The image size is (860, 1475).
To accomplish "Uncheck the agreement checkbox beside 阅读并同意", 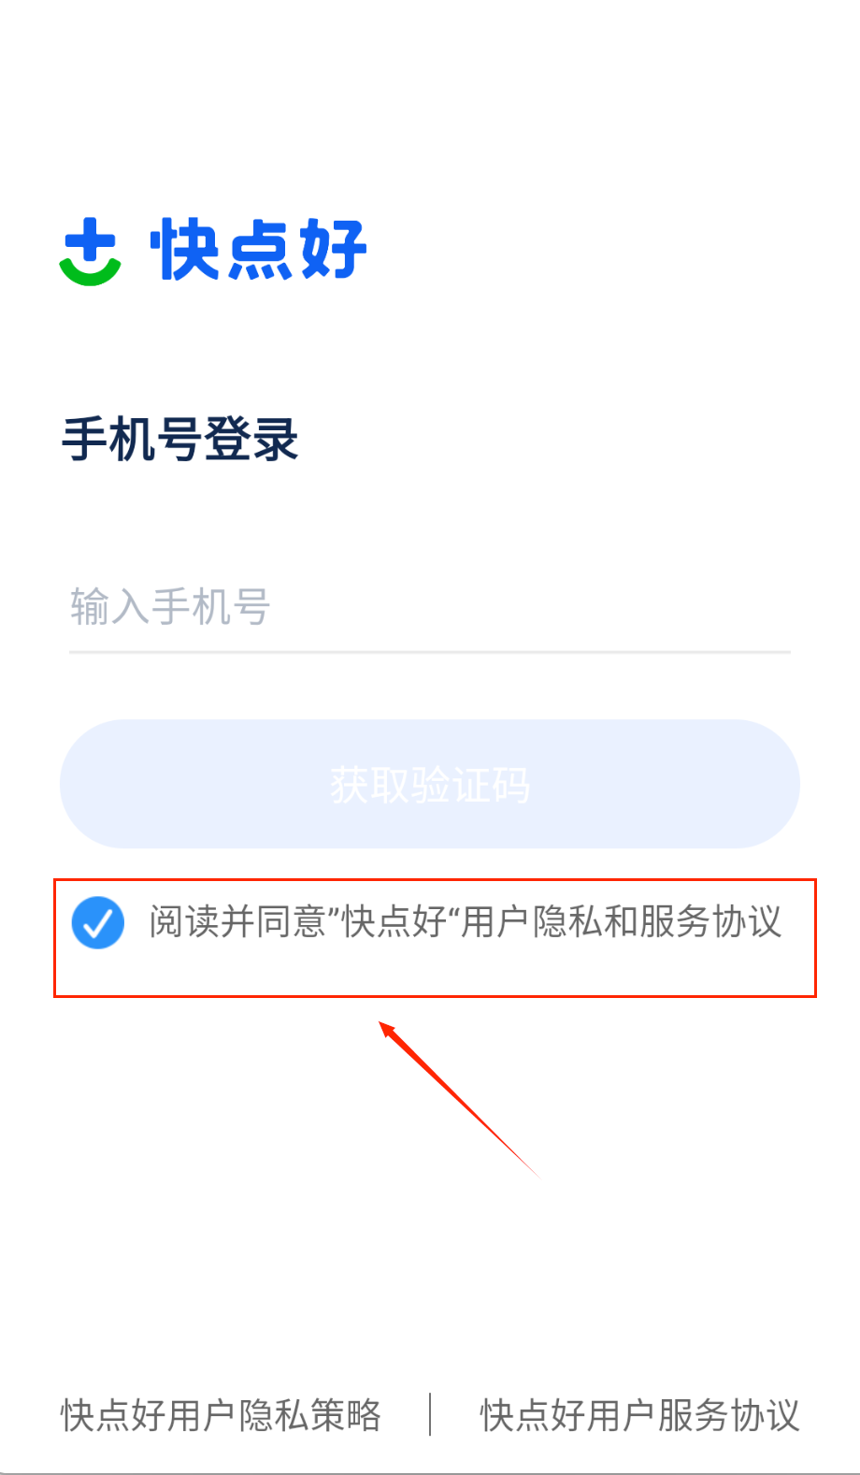I will tap(98, 922).
